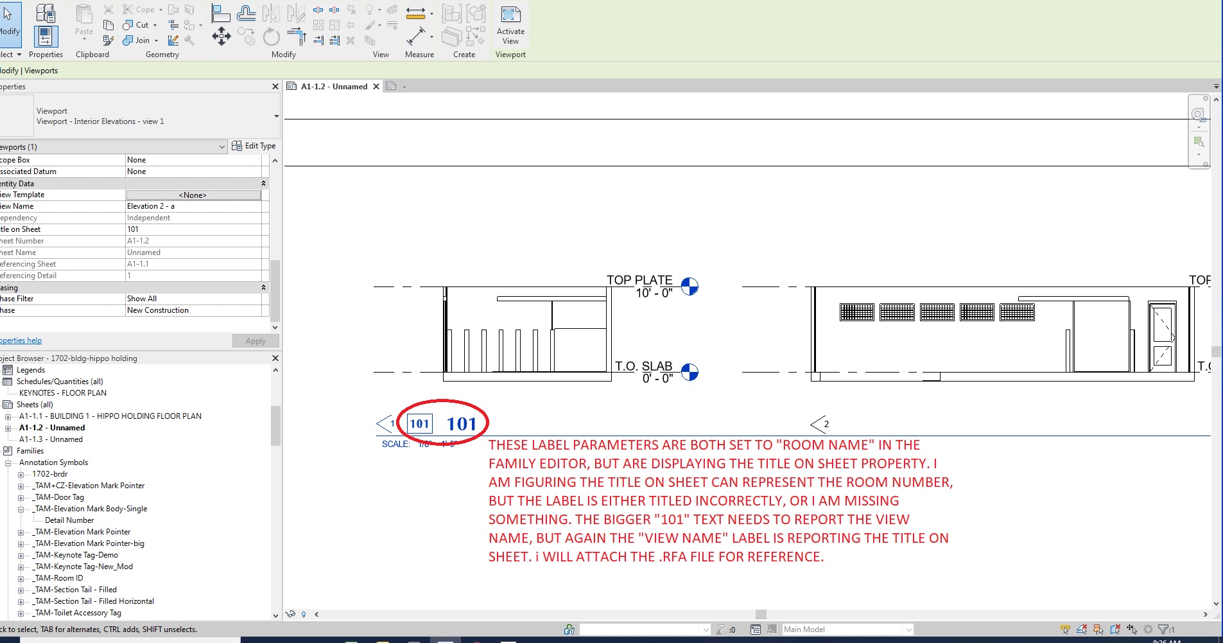Select the Mirror Draw Axis tool
This screenshot has height=643, width=1223.
point(296,13)
